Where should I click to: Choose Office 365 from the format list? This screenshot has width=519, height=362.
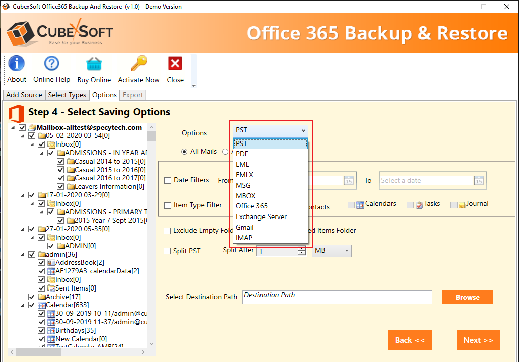271,206
